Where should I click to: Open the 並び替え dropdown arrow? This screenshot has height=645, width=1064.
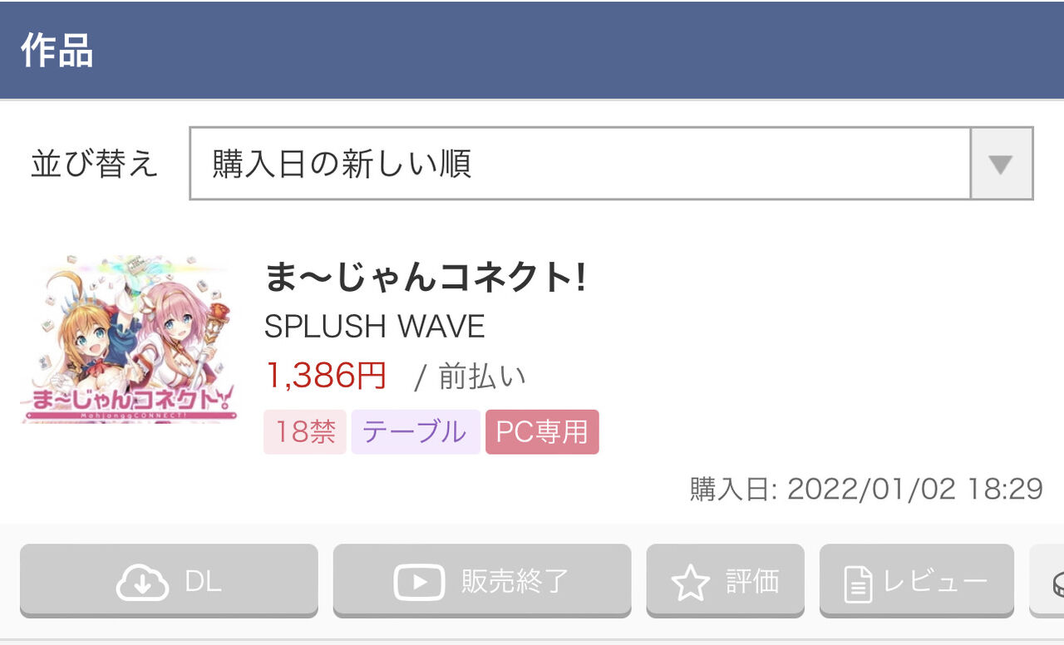point(1001,164)
